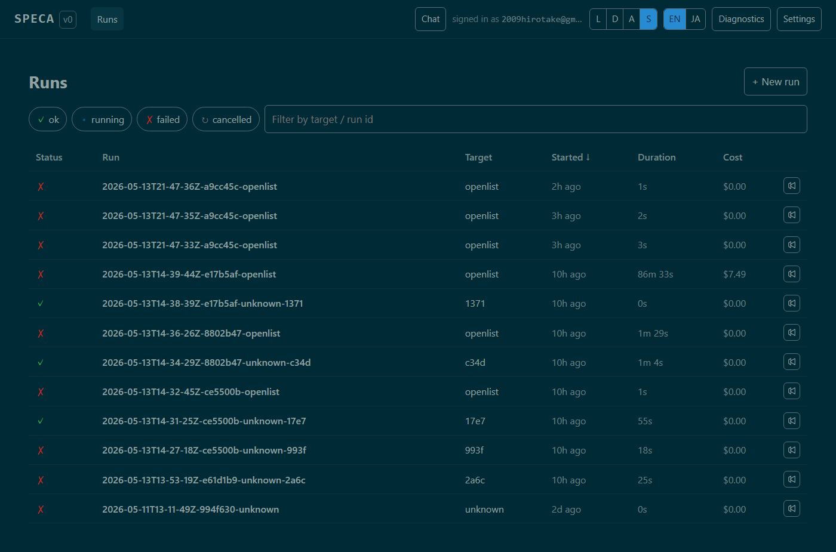Open run 2026-05-13T14-32-45Z-ce5500b-openlist
The image size is (836, 552).
(x=190, y=392)
